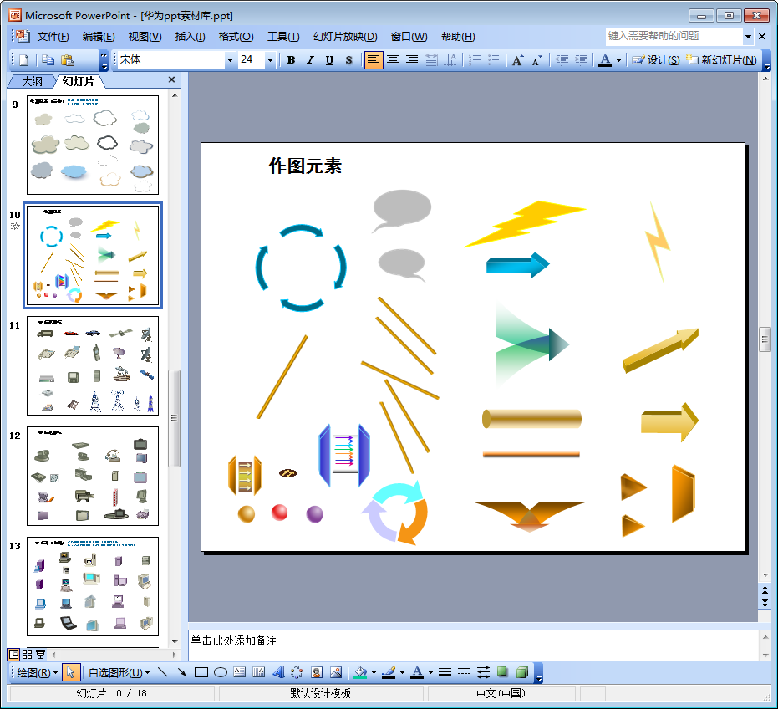The image size is (778, 709).
Task: Open the 插入 (Insert) menu
Action: (x=190, y=37)
